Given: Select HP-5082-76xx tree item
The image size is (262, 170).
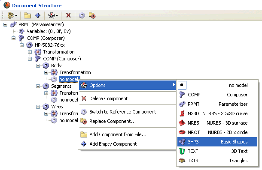Looking at the screenshot, I should pos(50,45).
